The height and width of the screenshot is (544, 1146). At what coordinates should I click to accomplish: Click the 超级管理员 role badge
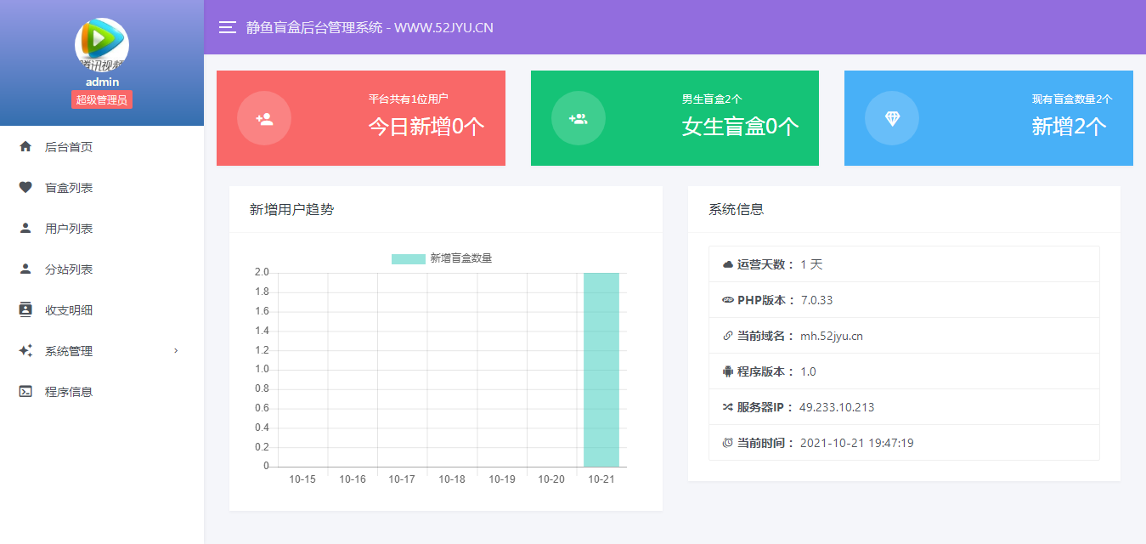click(102, 100)
